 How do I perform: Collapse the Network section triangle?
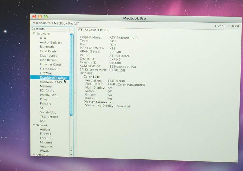coord(34,125)
